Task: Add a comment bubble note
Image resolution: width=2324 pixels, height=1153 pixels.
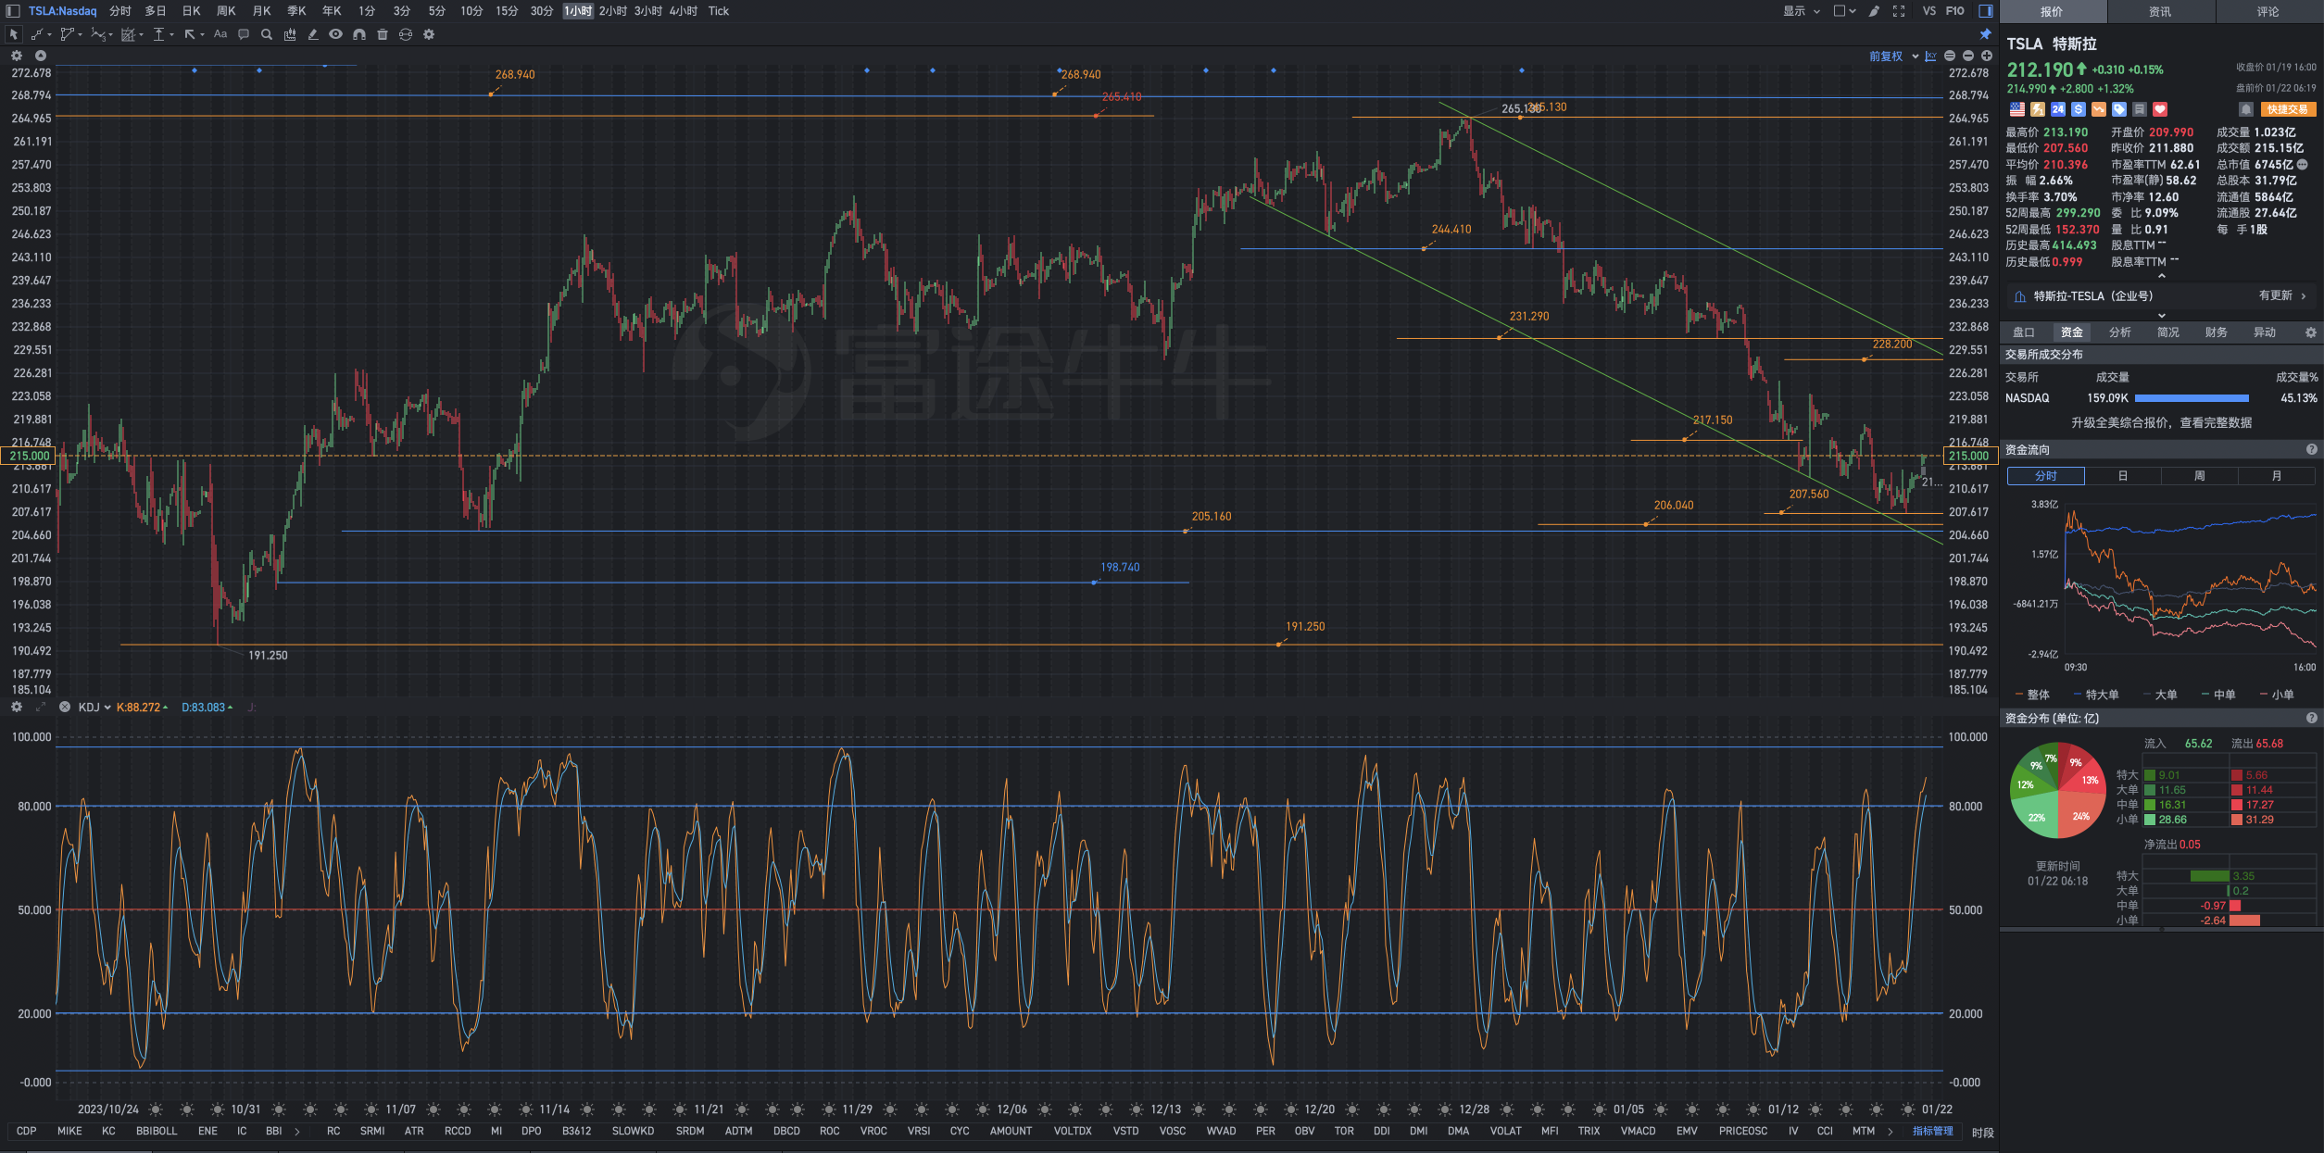Action: pos(244,34)
